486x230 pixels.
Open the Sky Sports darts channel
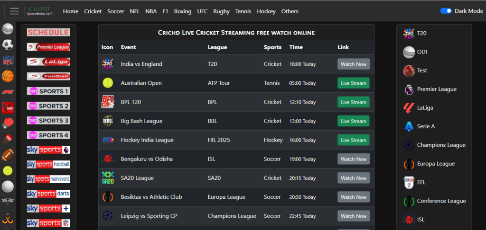click(48, 194)
